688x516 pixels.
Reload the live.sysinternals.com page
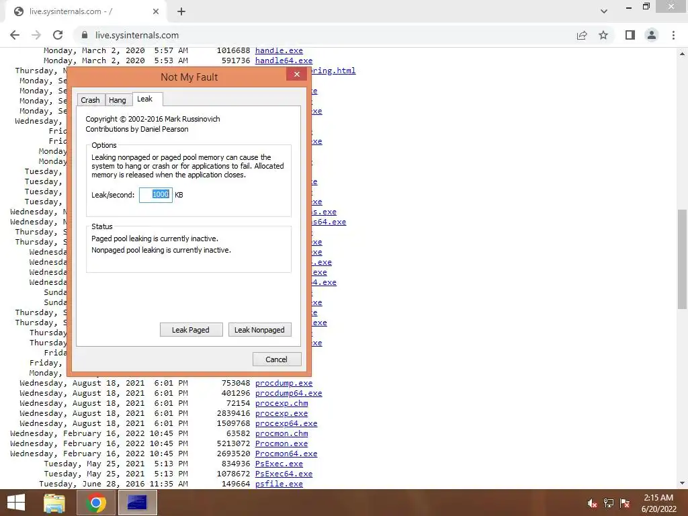coord(58,35)
